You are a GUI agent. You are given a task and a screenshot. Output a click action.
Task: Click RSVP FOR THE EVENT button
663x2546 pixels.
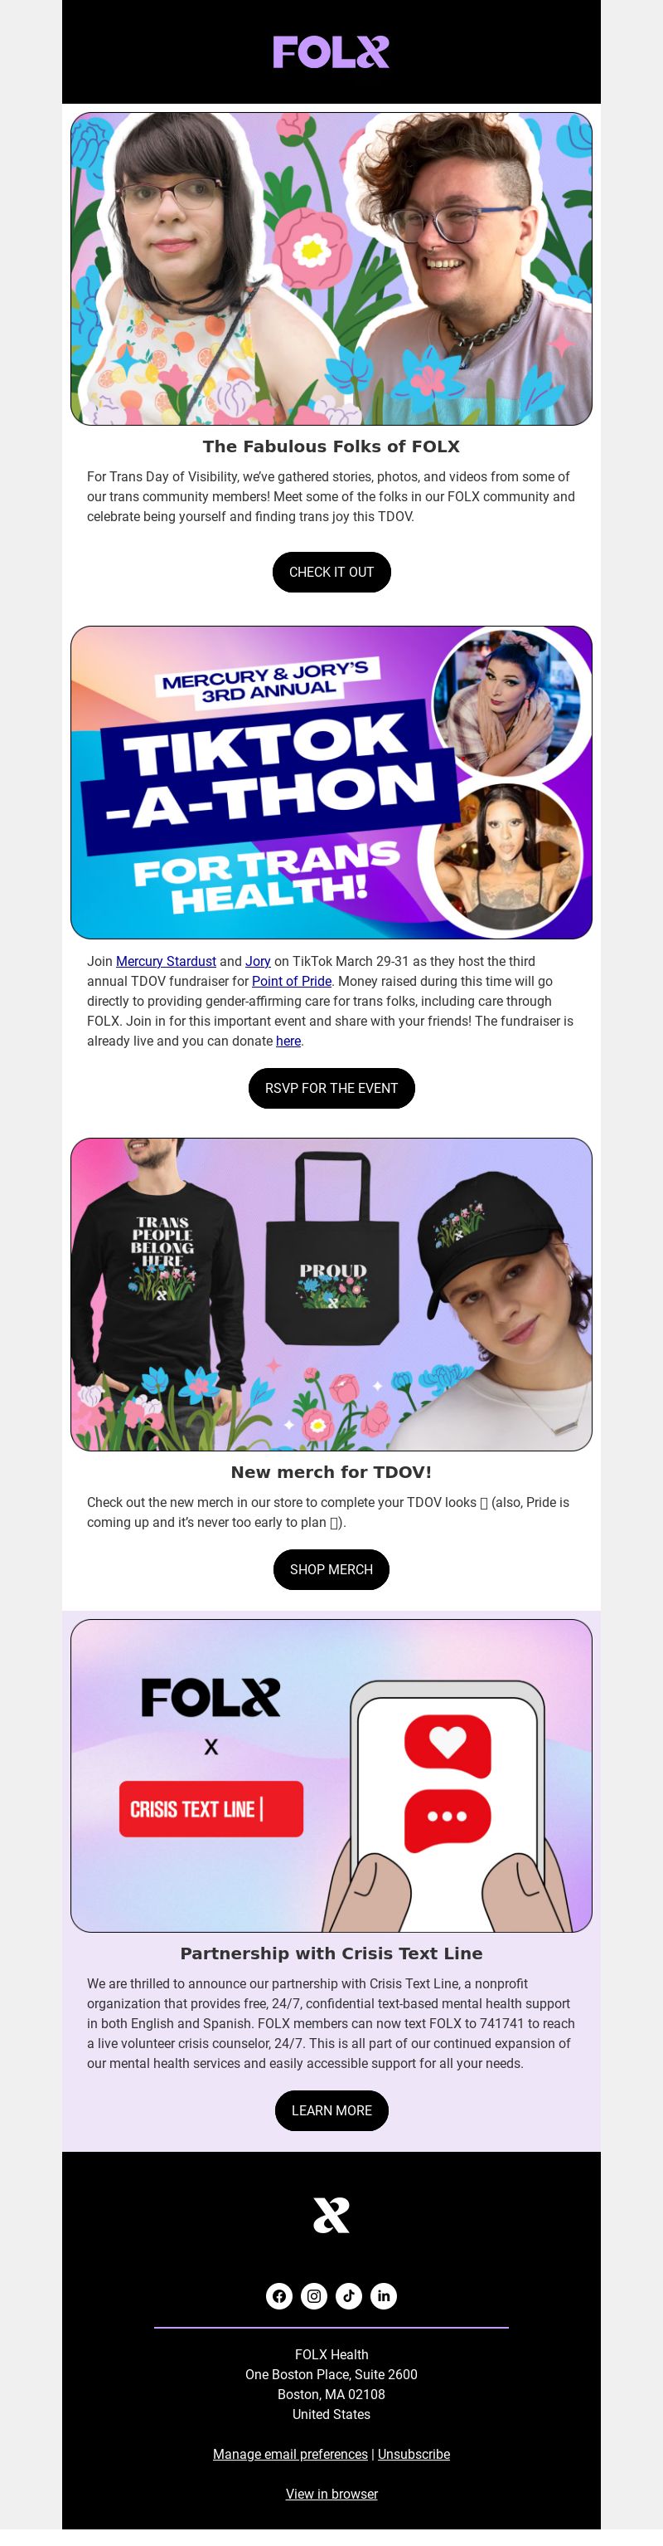coord(331,1088)
